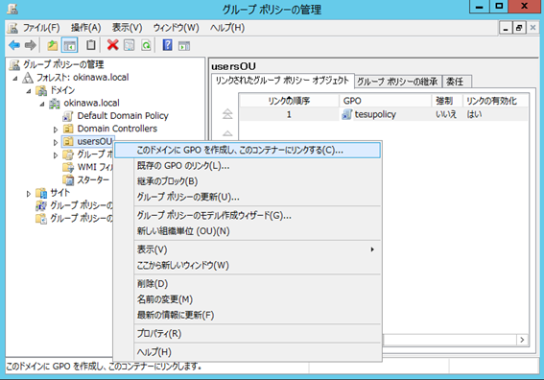
Task: Collapse the okinawa.local domain node
Action: (x=42, y=104)
